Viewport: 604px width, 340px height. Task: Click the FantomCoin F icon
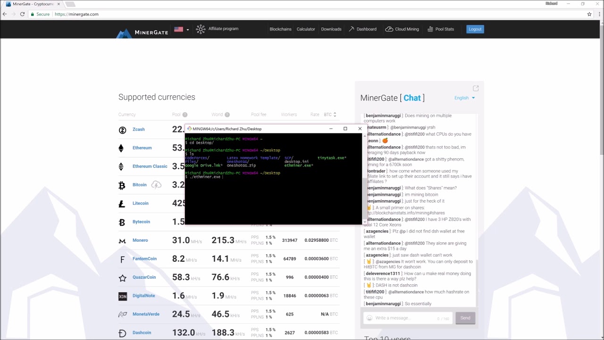pos(122,259)
